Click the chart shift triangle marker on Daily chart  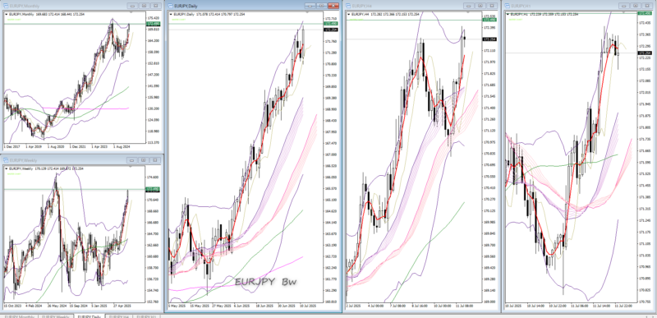(307, 13)
